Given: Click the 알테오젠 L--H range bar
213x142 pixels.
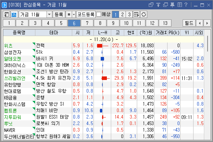Looking at the screenshot, I should point(103,59).
